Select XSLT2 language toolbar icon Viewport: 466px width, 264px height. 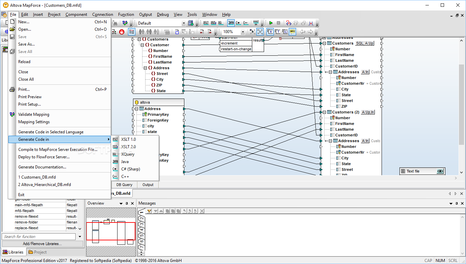coord(213,23)
